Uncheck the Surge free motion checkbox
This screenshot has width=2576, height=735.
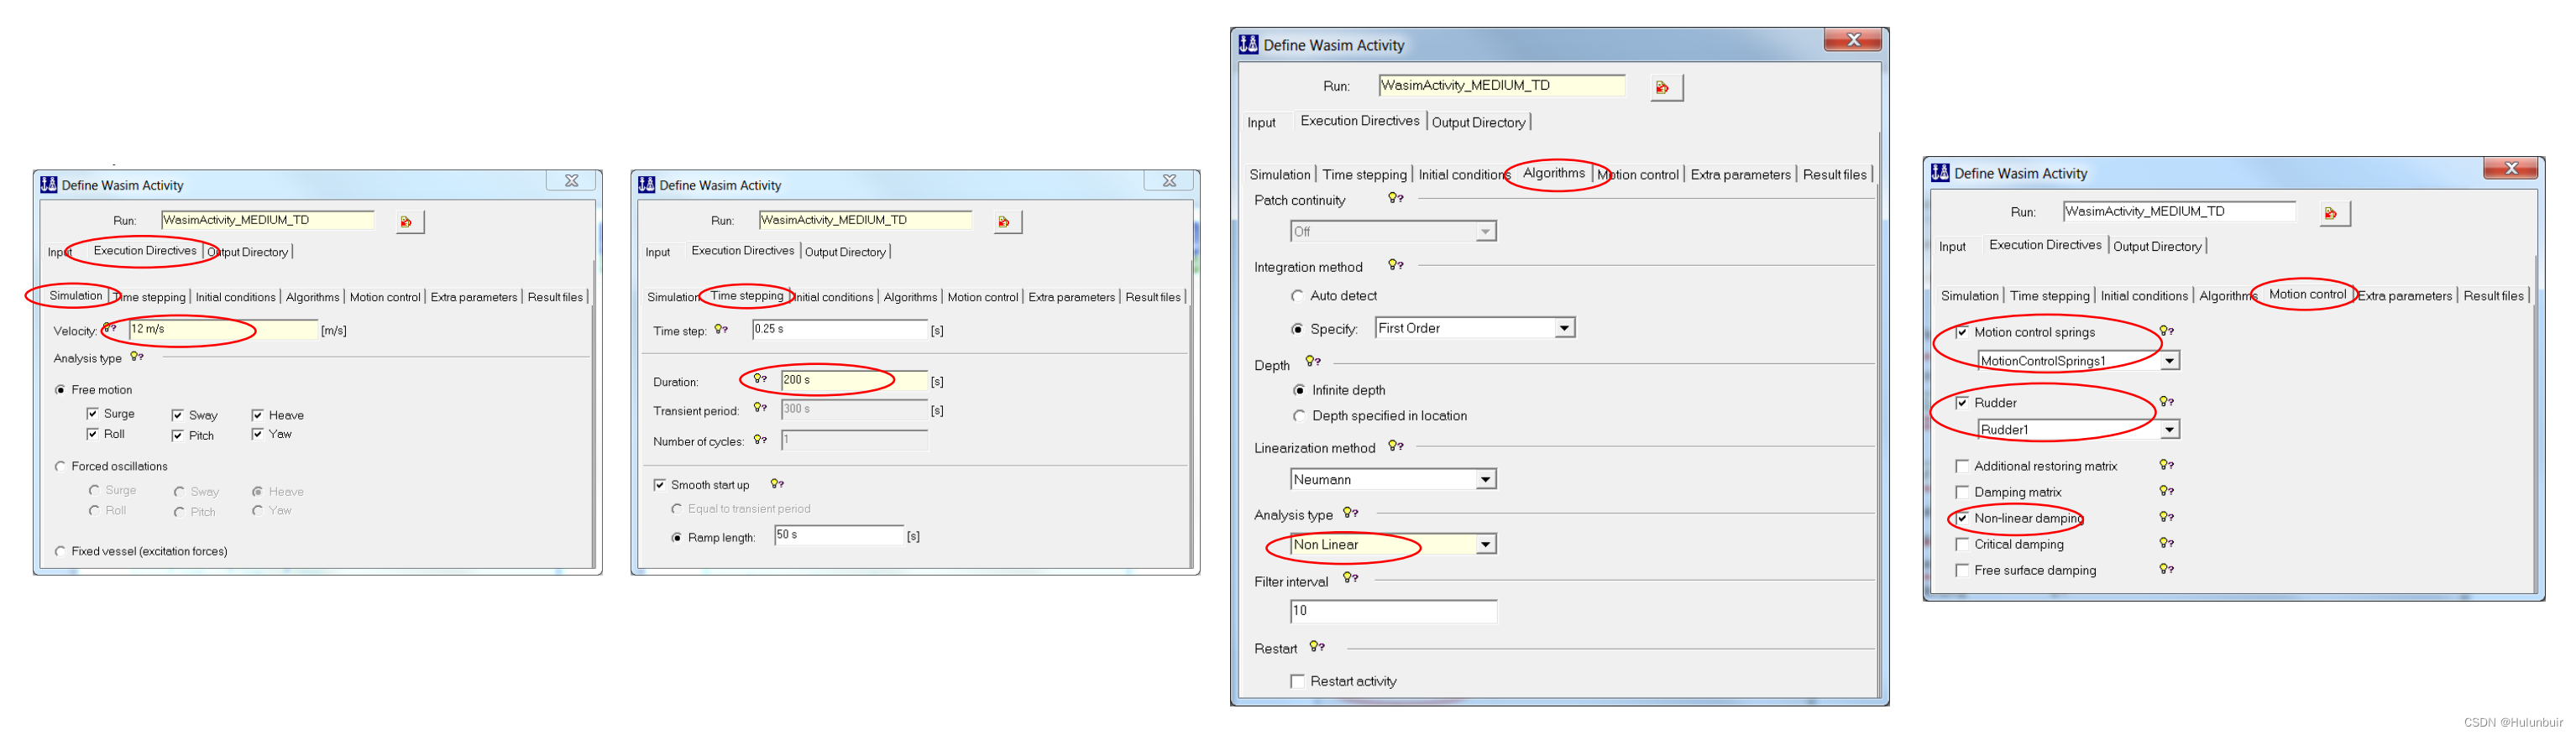(x=92, y=414)
